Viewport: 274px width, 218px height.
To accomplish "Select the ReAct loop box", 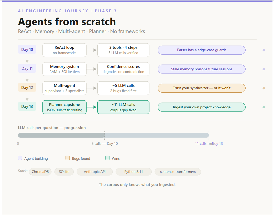I will click(64, 50).
